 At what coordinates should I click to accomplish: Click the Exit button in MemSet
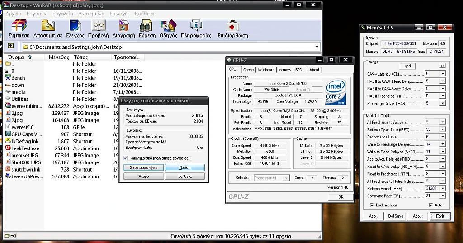coord(440,216)
